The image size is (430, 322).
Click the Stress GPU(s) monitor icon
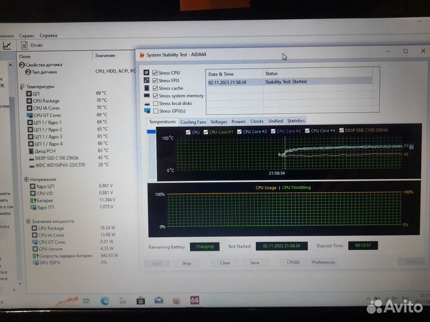[148, 111]
